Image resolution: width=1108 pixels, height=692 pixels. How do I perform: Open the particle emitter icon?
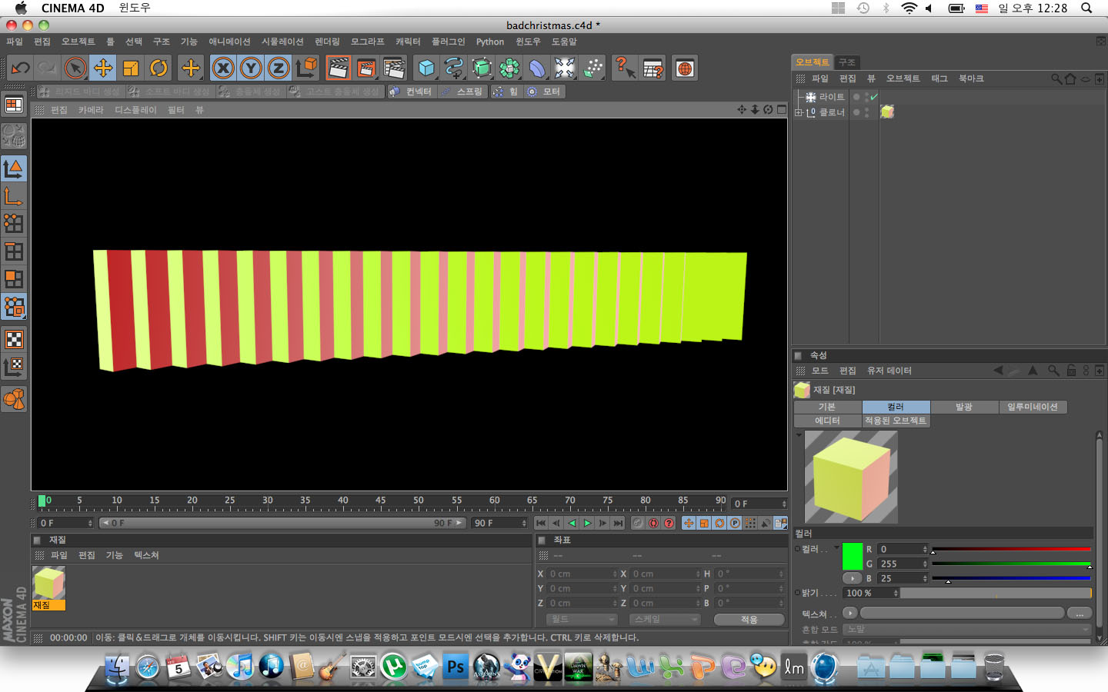pos(592,68)
